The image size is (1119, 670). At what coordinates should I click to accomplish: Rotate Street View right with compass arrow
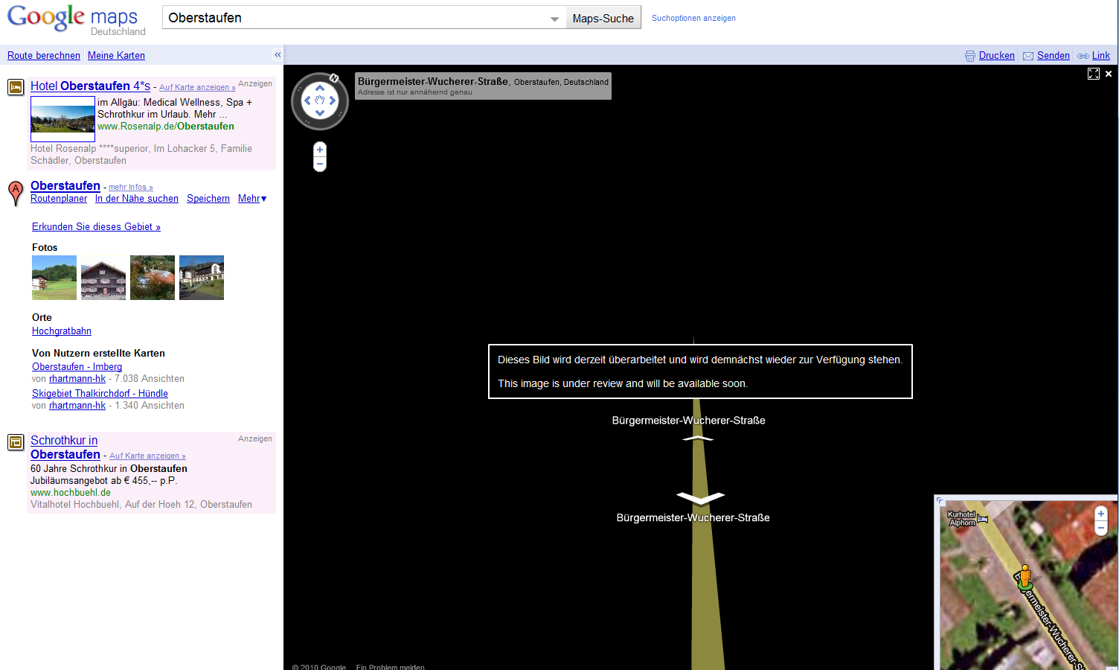(x=333, y=100)
